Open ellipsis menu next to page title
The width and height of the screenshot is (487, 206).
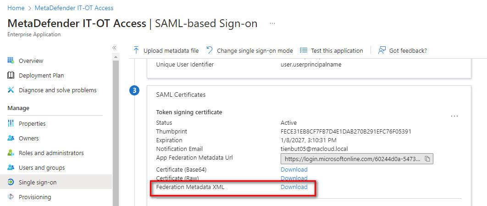click(272, 23)
